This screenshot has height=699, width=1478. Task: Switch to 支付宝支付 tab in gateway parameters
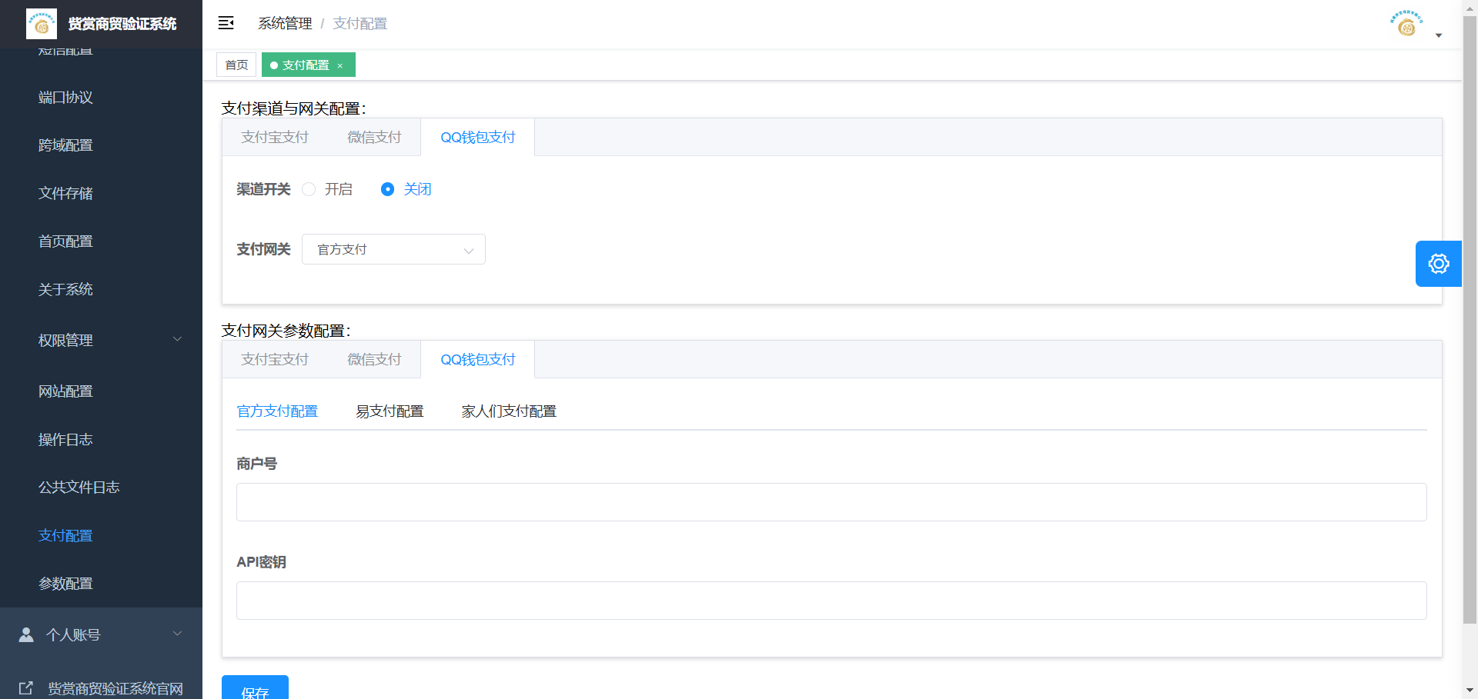pyautogui.click(x=275, y=359)
